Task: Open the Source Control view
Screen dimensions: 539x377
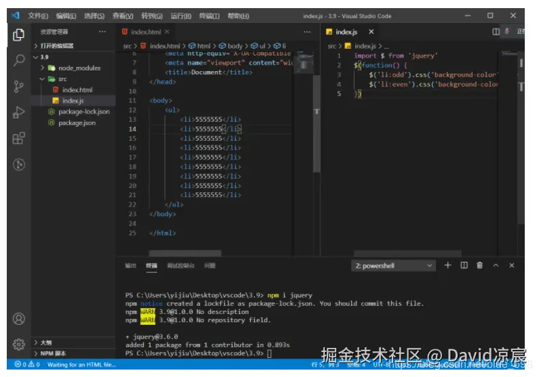Action: pos(19,86)
